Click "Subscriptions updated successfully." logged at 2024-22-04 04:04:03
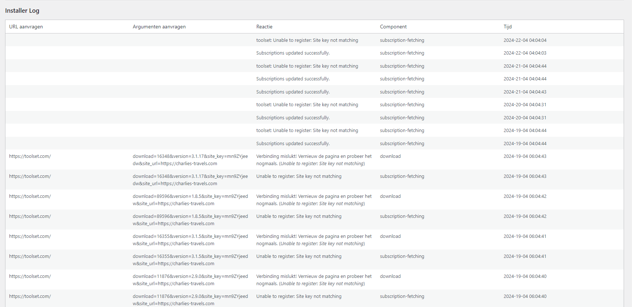Screen dimensions: 632x307 (293, 53)
